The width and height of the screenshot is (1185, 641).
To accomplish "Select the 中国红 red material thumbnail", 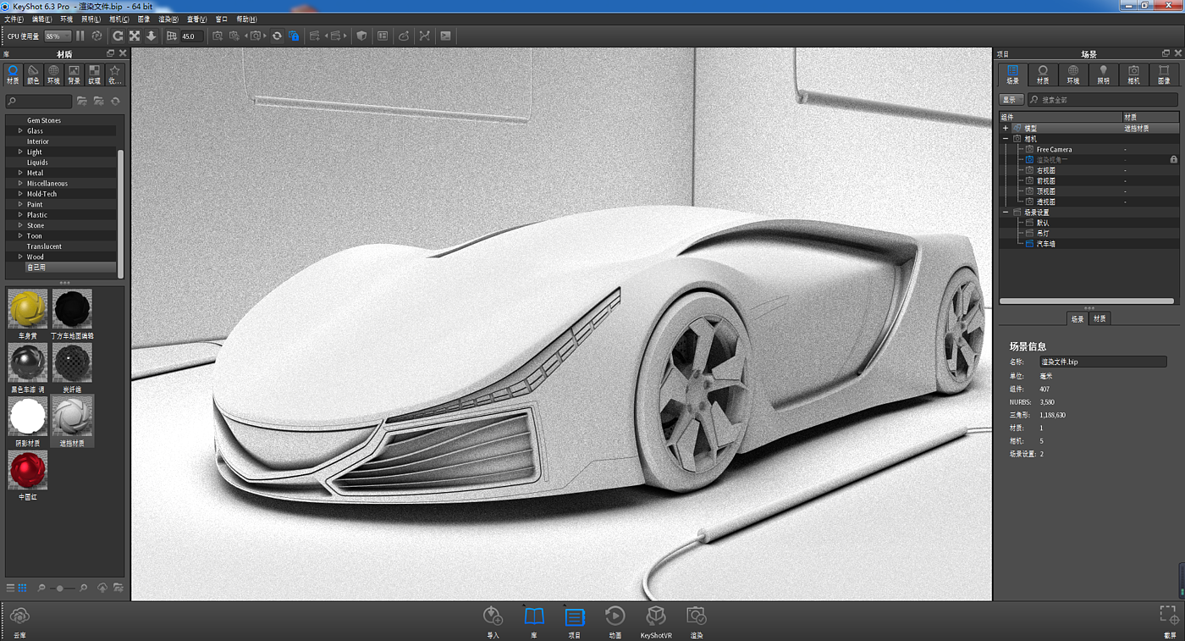I will 28,471.
